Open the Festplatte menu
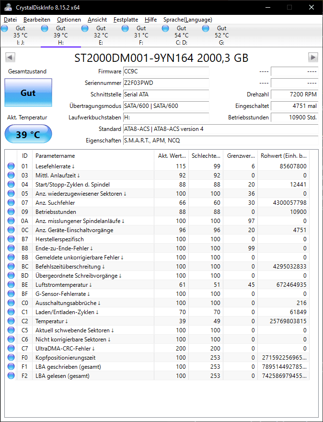This screenshot has height=422, width=323. click(126, 20)
